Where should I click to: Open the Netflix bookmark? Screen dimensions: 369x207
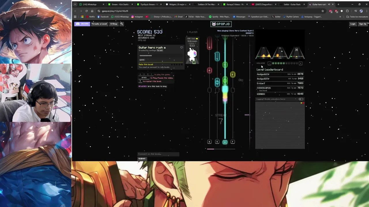click(91, 17)
